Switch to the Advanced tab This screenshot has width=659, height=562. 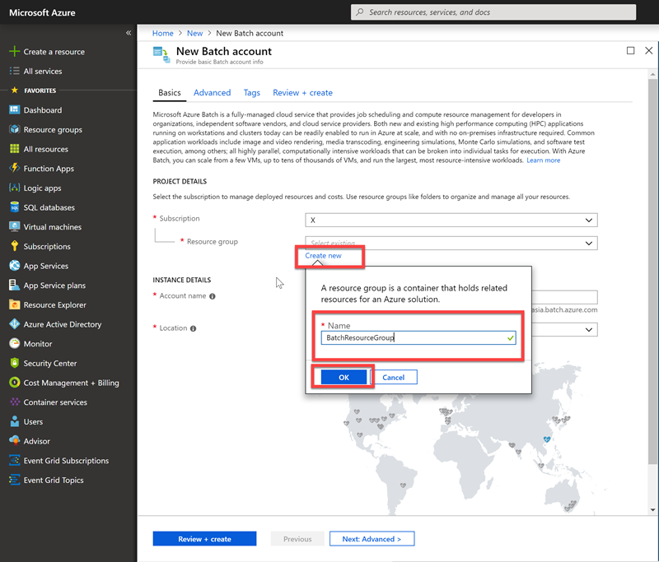(x=212, y=93)
